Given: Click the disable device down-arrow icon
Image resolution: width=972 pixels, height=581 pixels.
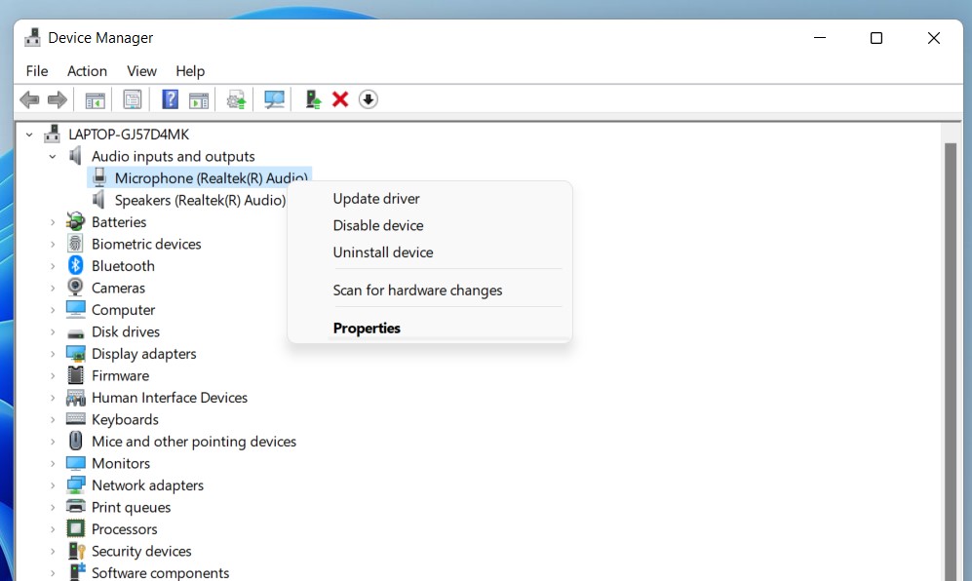Looking at the screenshot, I should [368, 99].
